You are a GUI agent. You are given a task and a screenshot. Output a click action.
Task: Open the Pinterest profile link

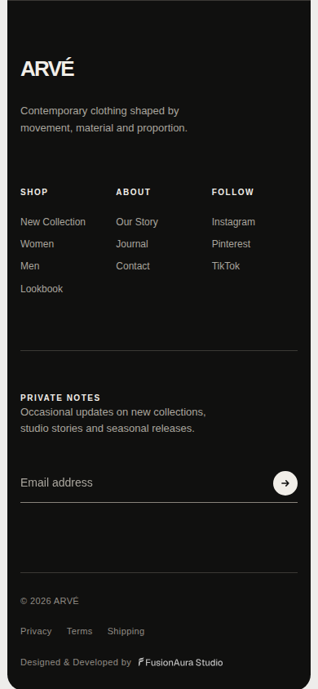(x=231, y=244)
